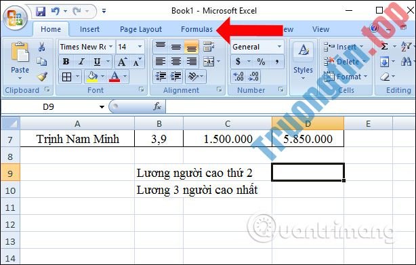This screenshot has height=265, width=416.
Task: Apply percent style format
Action: tap(261, 62)
